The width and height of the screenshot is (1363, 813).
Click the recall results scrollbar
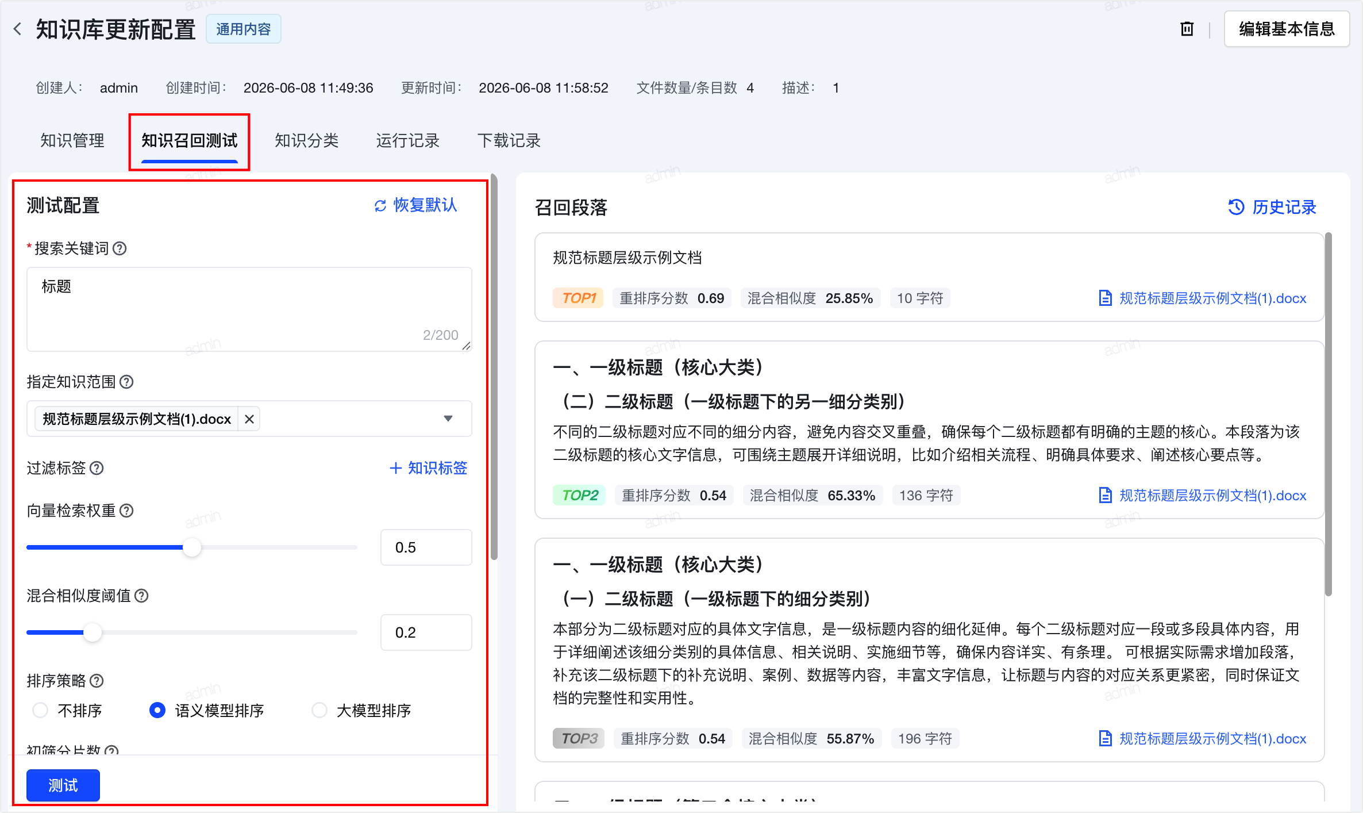click(x=1328, y=414)
